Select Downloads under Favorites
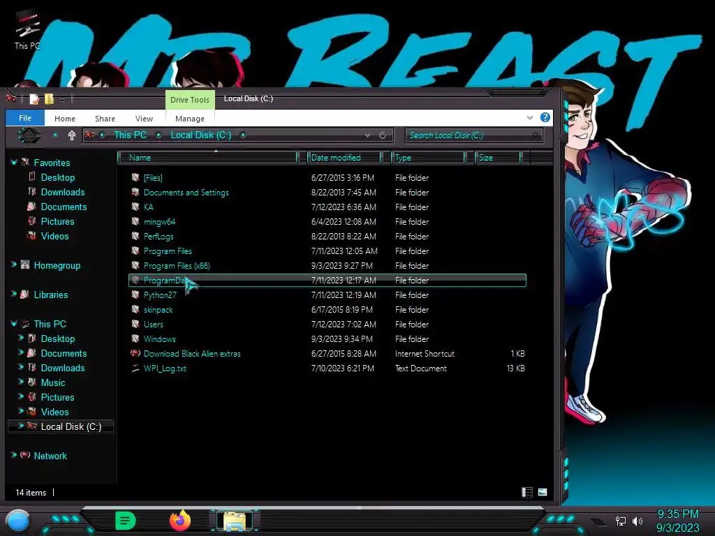The height and width of the screenshot is (536, 715). (x=62, y=192)
